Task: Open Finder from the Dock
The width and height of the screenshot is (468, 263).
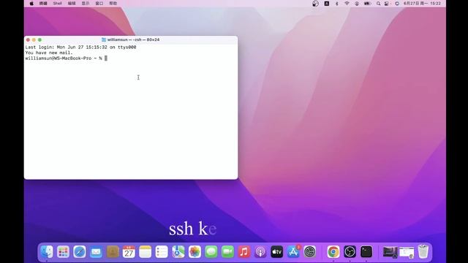Action: (x=47, y=252)
